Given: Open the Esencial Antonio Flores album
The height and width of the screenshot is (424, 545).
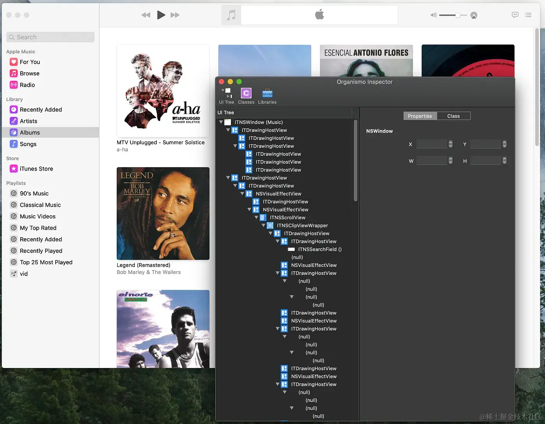Looking at the screenshot, I should (366, 60).
